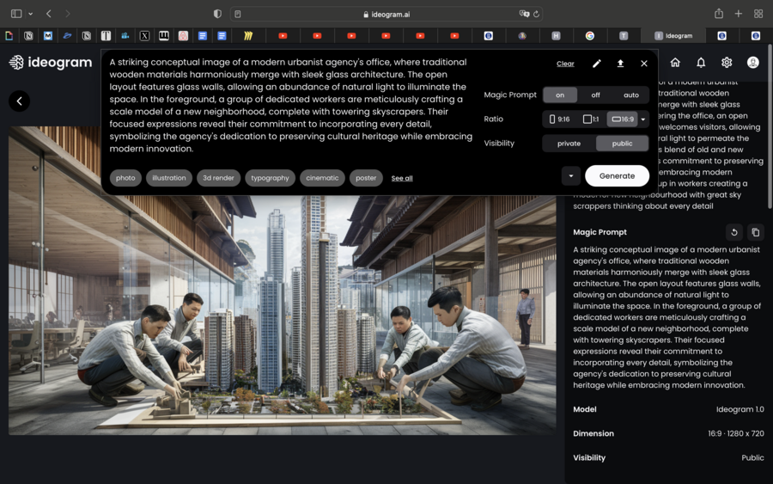Open the settings gear icon
The width and height of the screenshot is (773, 484).
(727, 63)
